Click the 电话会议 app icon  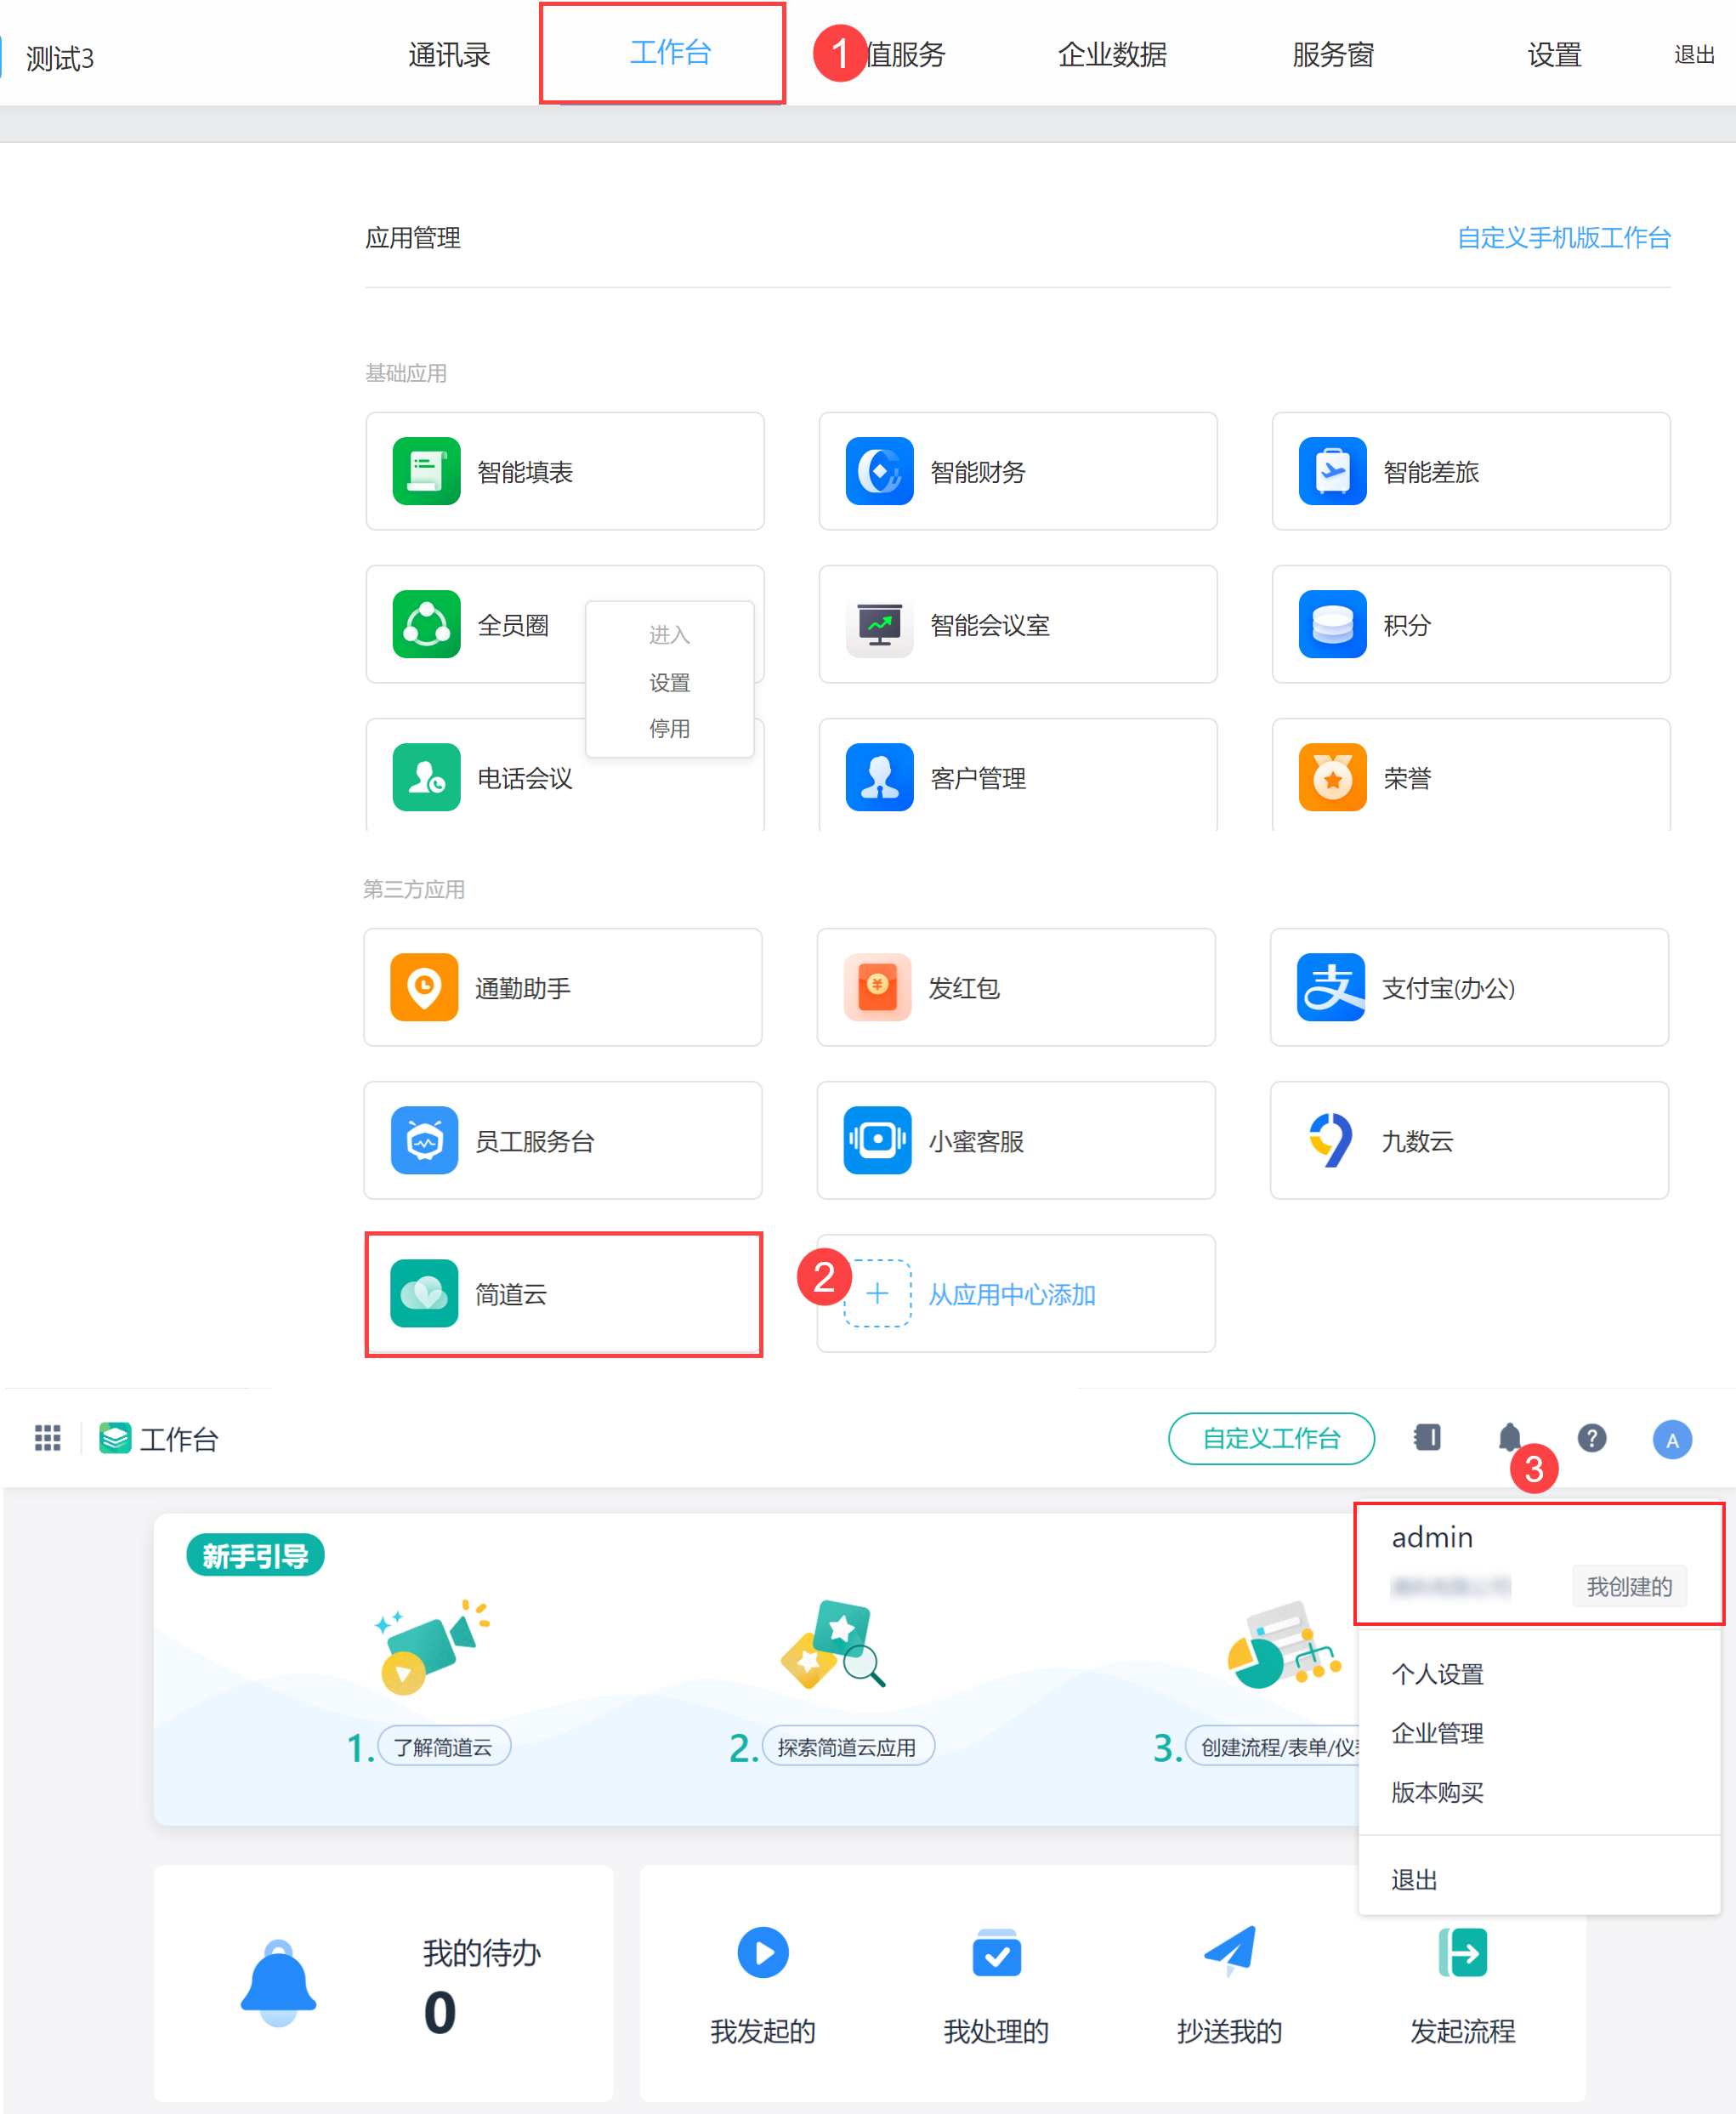[426, 777]
